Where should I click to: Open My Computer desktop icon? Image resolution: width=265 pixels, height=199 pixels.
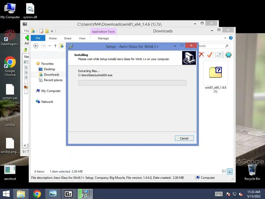[x=10, y=10]
